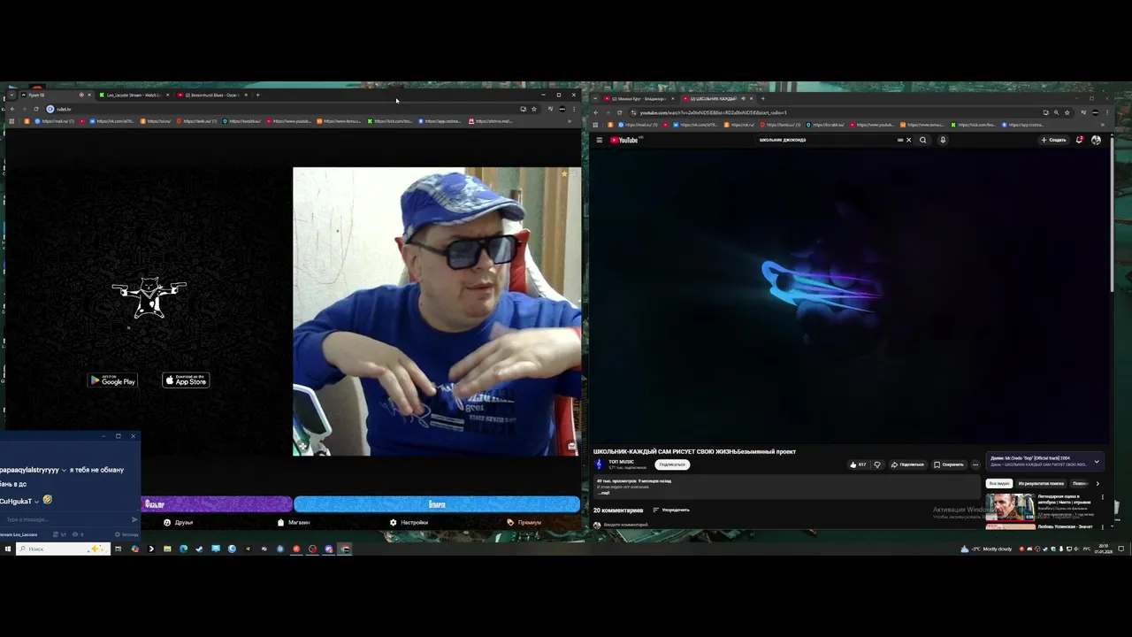Image resolution: width=1132 pixels, height=637 pixels.
Task: Open weather widget Mostly cloudy
Action: point(988,549)
